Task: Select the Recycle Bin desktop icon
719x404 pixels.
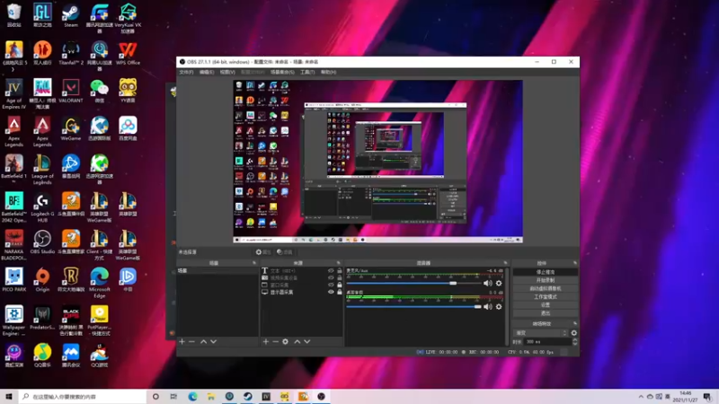Action: tap(13, 15)
